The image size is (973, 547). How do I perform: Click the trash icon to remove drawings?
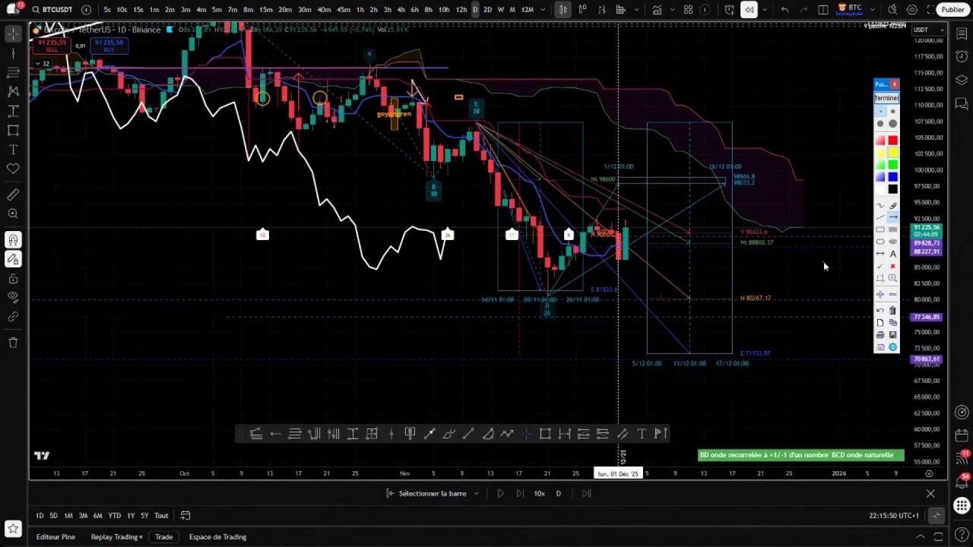pyautogui.click(x=12, y=343)
